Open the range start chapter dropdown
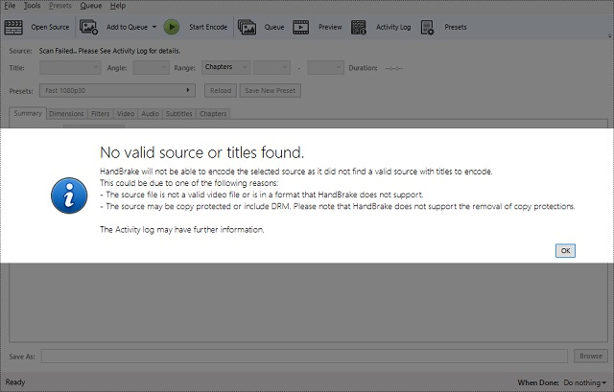 coord(272,68)
